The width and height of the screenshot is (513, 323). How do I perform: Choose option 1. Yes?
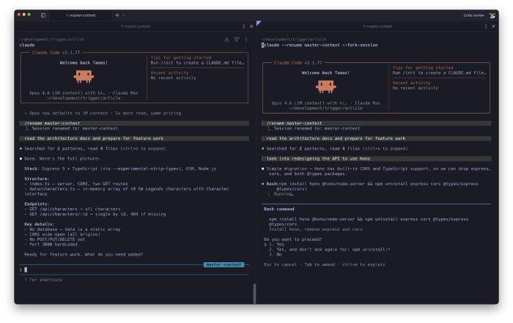276,244
